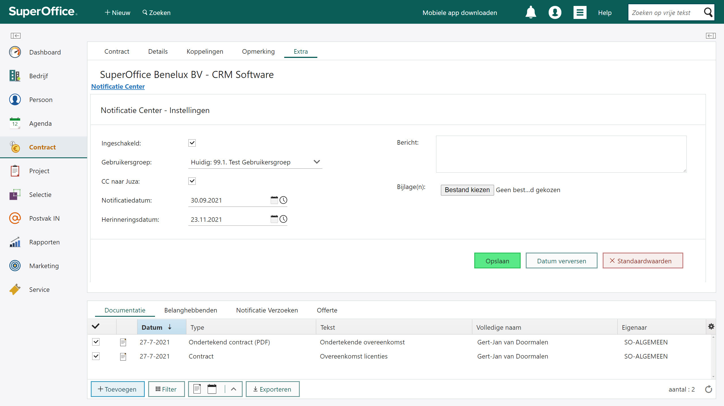Toggle select-all checkmark in table header
The height and width of the screenshot is (406, 724).
coord(96,326)
